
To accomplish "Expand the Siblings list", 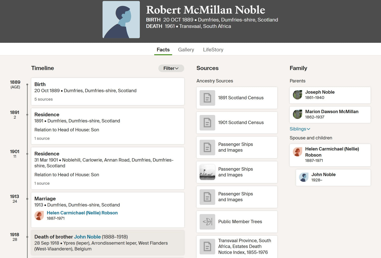I will (x=300, y=129).
